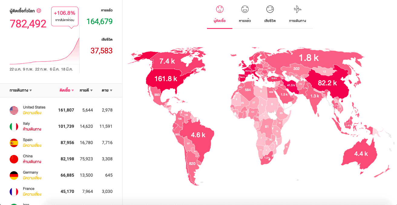Click the +106.8% weekly change badge

64,16
